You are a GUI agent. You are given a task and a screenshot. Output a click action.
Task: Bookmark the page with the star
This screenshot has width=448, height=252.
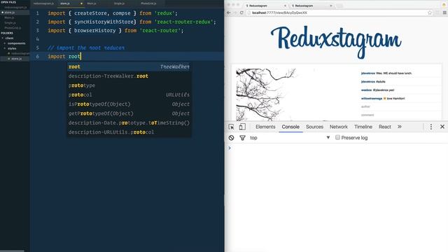point(430,13)
